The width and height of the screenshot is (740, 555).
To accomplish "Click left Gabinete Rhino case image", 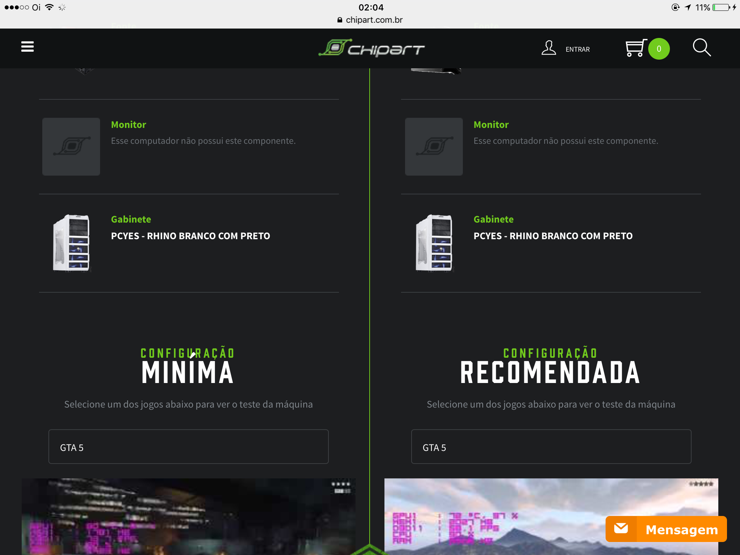I will click(71, 243).
